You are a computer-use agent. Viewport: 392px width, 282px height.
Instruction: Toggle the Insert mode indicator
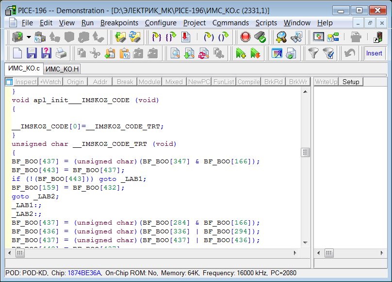tap(374, 53)
